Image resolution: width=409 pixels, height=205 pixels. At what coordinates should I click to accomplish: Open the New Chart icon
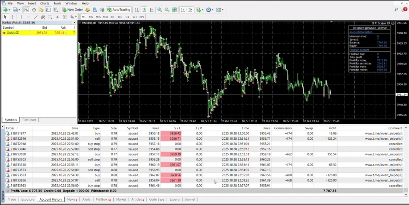(5, 10)
